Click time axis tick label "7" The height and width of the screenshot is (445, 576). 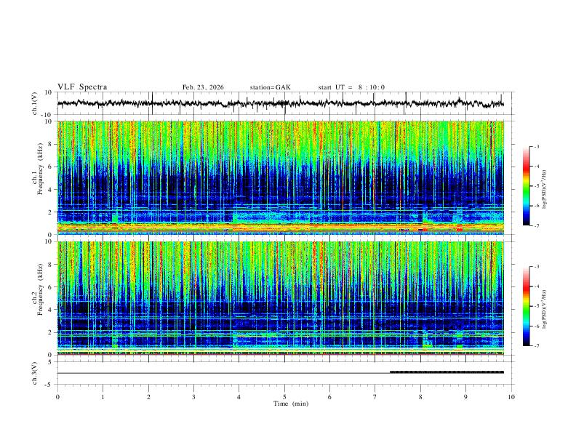click(x=375, y=397)
